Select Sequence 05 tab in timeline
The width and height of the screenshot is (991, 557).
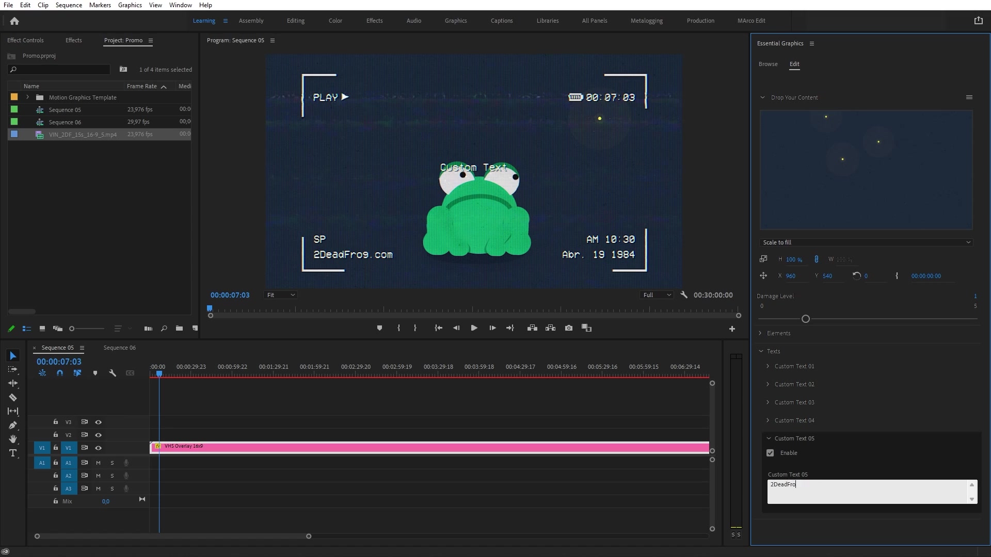tap(57, 348)
